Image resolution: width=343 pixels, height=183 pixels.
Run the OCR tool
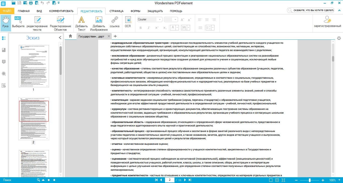pyautogui.click(x=128, y=22)
